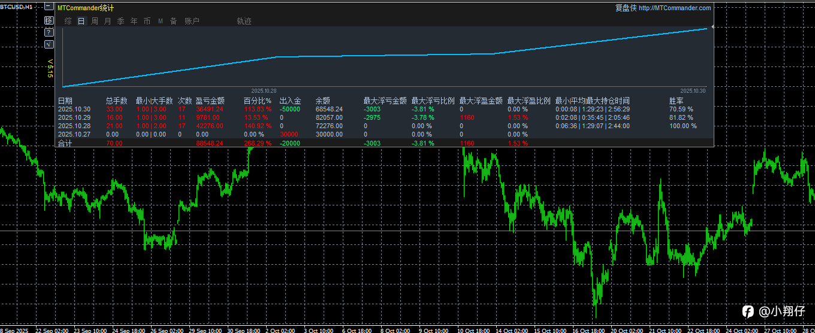This screenshot has height=333, width=815.
Task: Open help via the question mark icon
Action: (x=49, y=32)
